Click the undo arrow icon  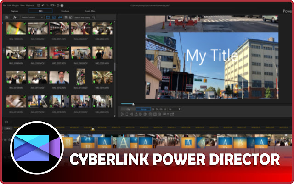coord(43,6)
